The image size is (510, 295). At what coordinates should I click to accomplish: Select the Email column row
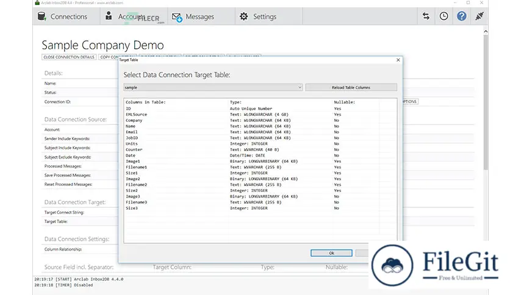click(260, 132)
